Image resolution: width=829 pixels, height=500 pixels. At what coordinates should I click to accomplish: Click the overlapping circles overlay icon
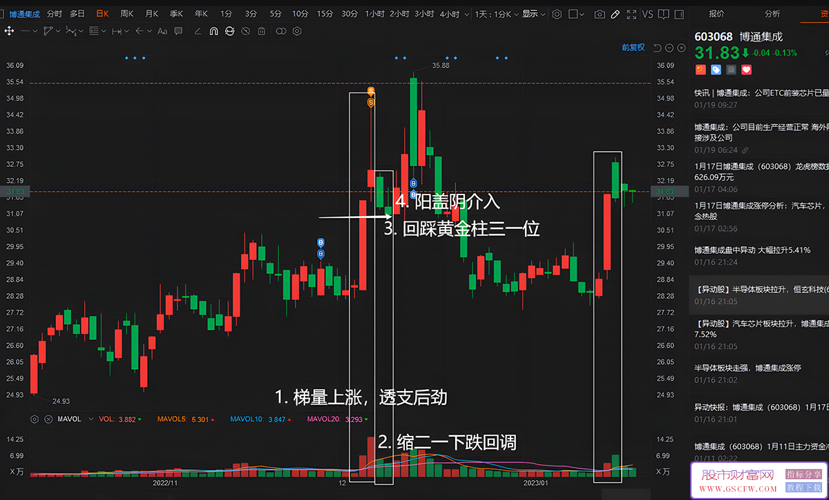coord(280,30)
